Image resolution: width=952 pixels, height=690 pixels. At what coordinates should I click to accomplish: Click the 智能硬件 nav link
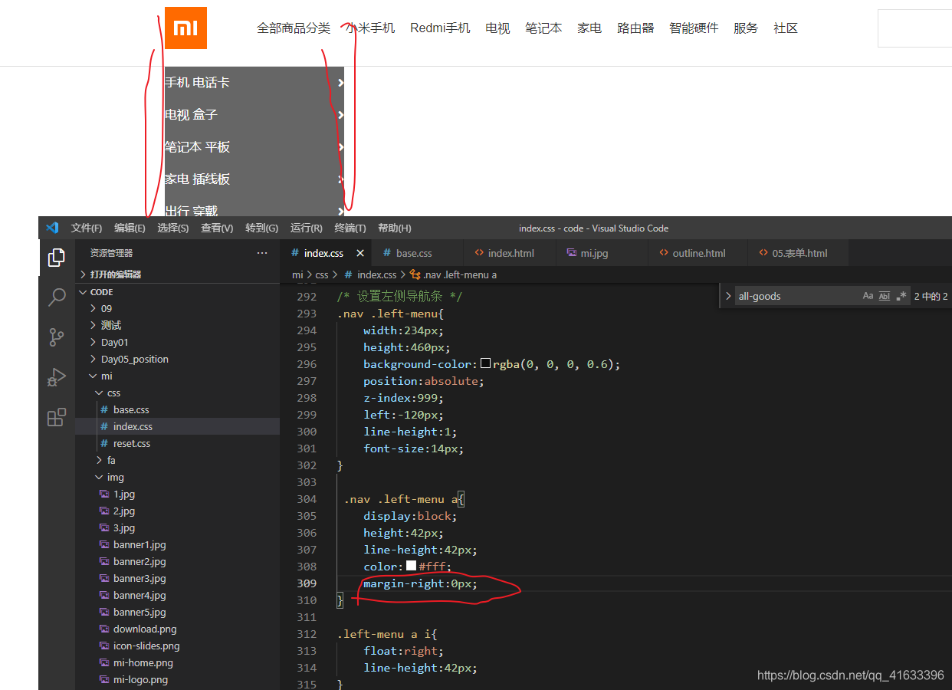point(694,28)
